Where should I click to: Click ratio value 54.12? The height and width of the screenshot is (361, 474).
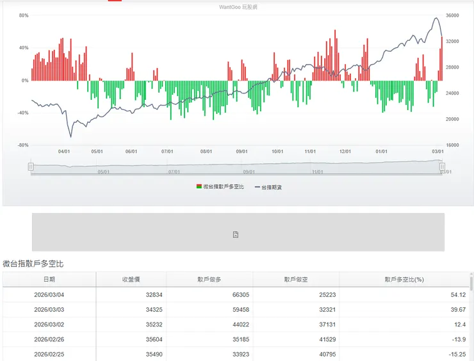pyautogui.click(x=458, y=295)
